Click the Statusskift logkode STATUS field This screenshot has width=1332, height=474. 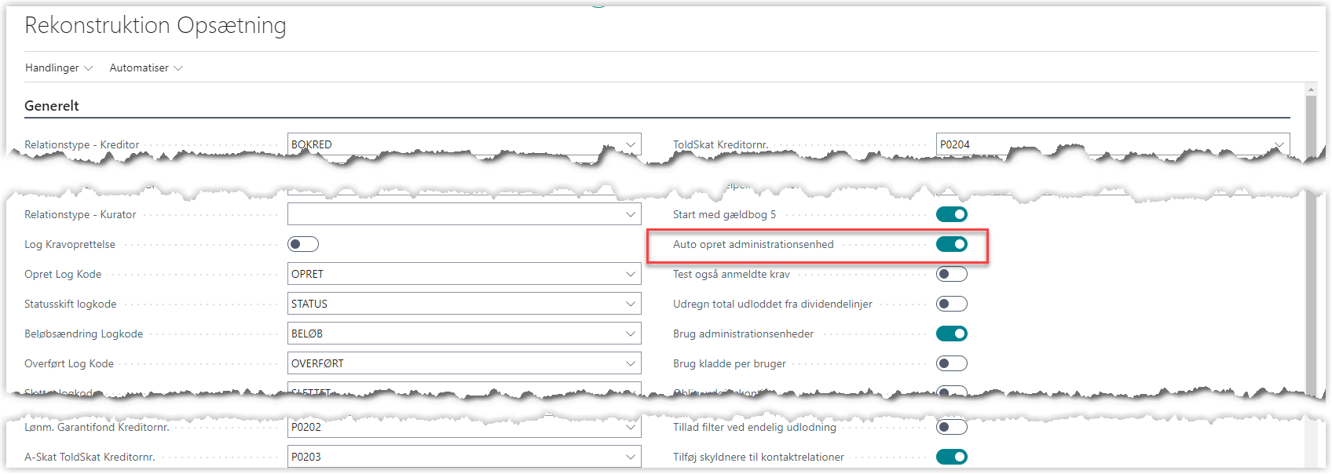point(456,304)
